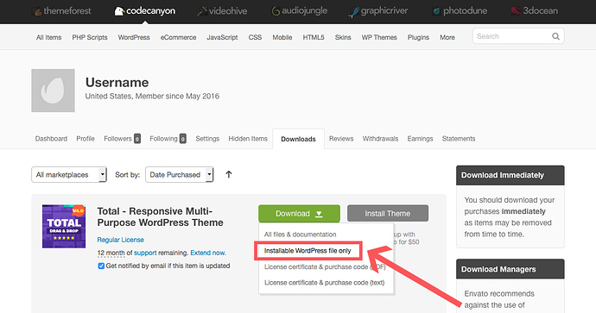
Task: Go to Plugins category
Action: pos(418,37)
